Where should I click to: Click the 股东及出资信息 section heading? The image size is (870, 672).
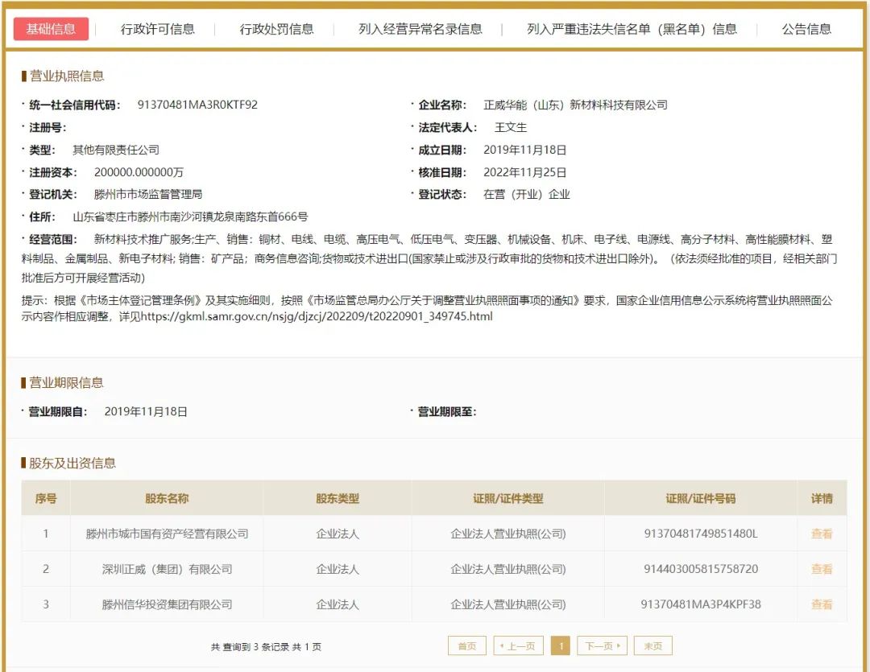(72, 463)
